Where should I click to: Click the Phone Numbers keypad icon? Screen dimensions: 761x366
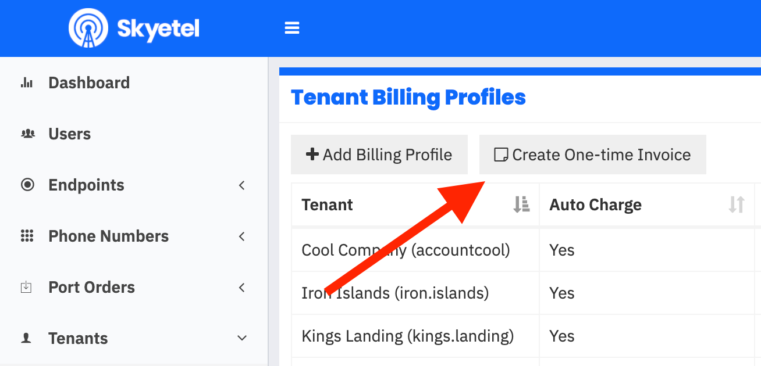pos(27,236)
